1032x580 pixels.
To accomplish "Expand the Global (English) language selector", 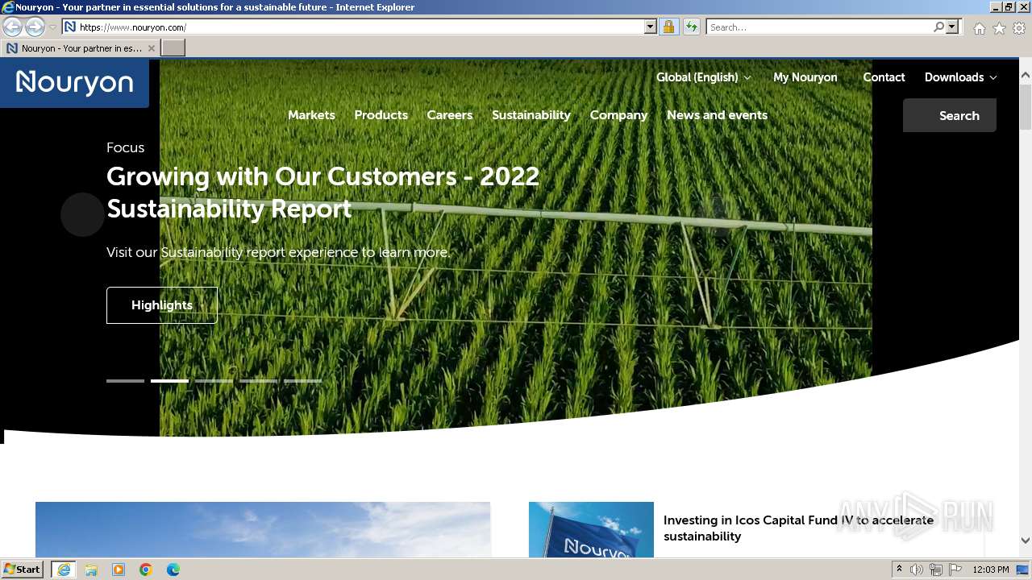I will tap(703, 77).
